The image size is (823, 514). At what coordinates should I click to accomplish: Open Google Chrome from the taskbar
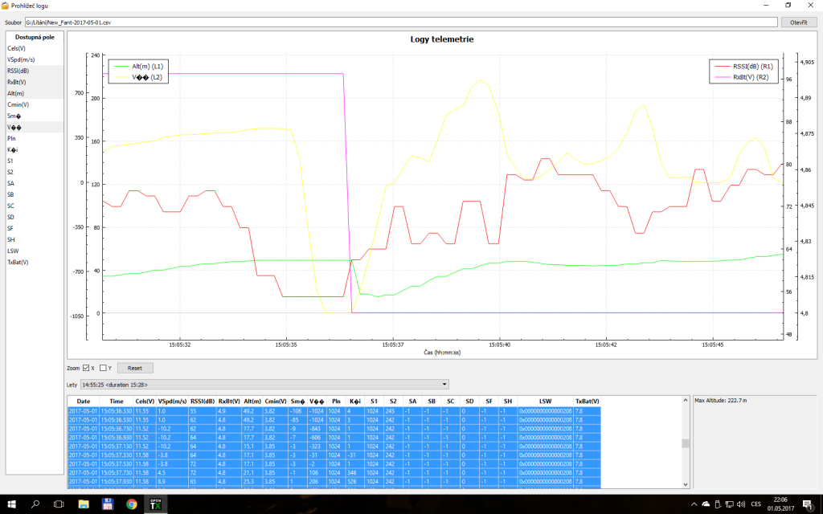pos(131,504)
